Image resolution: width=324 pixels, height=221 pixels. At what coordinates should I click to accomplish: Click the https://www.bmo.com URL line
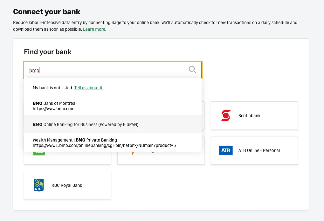coord(53,109)
